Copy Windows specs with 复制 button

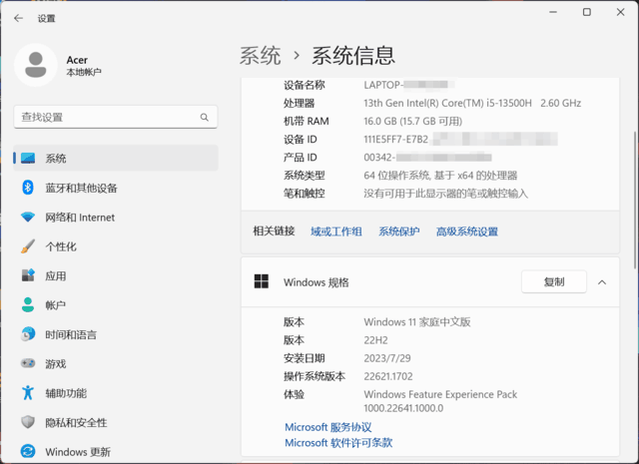tap(554, 281)
